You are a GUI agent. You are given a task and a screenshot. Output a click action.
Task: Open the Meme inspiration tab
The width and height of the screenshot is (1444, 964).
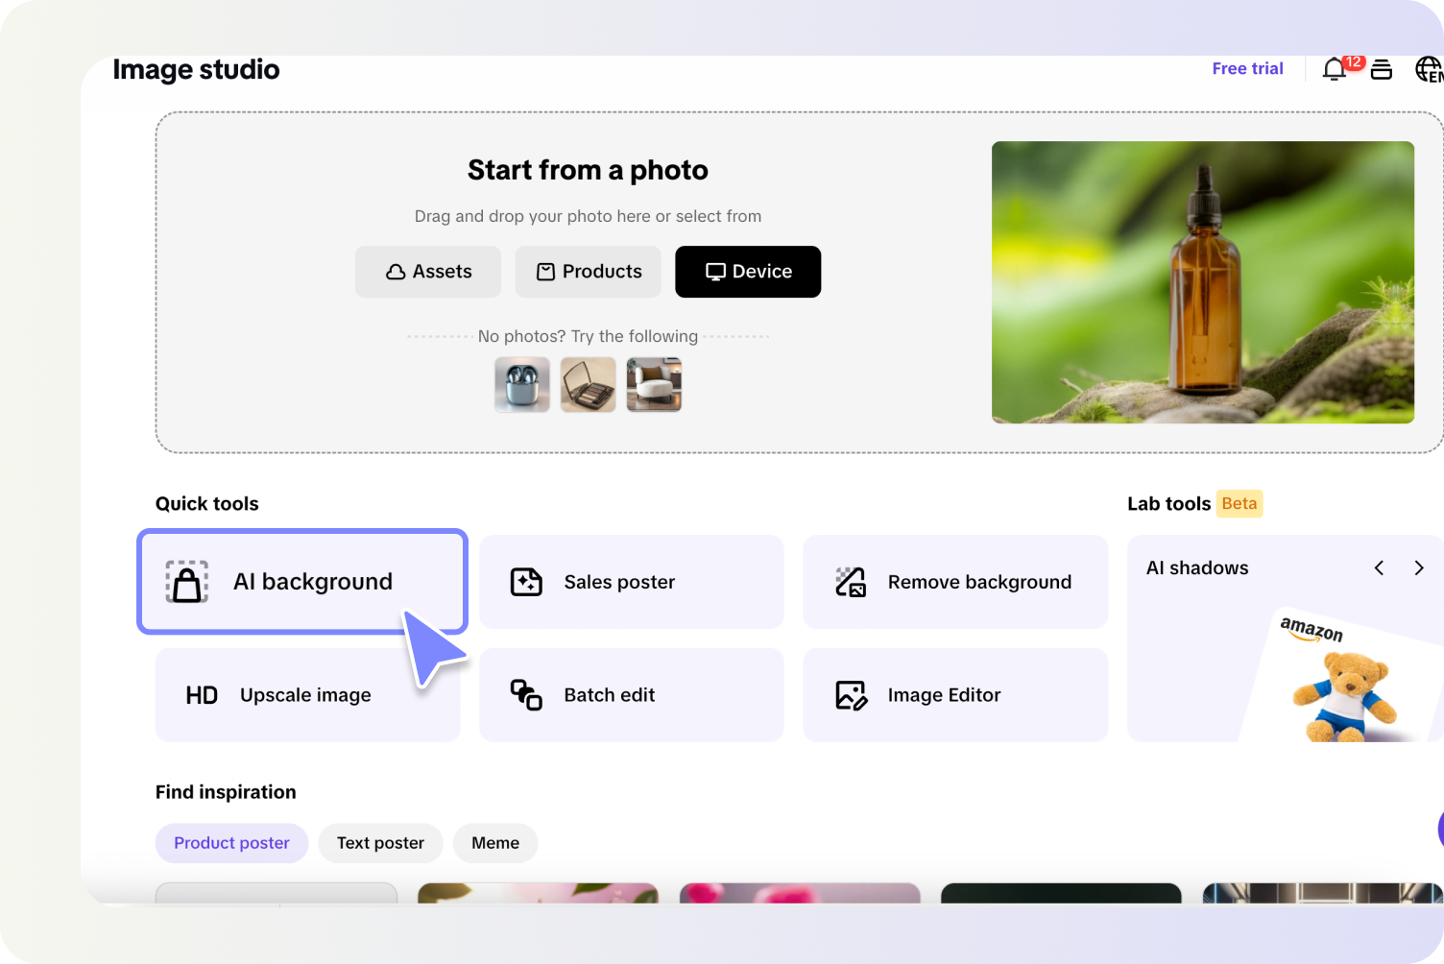click(x=494, y=842)
